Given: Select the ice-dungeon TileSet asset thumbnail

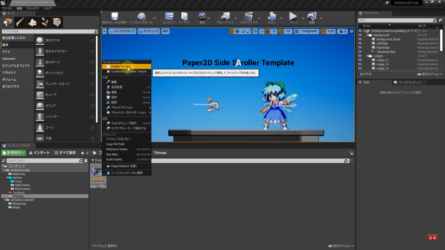Looking at the screenshot, I should pyautogui.click(x=98, y=173).
